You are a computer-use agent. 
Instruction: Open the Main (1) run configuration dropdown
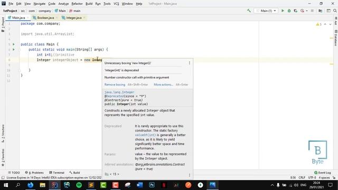click(266, 11)
